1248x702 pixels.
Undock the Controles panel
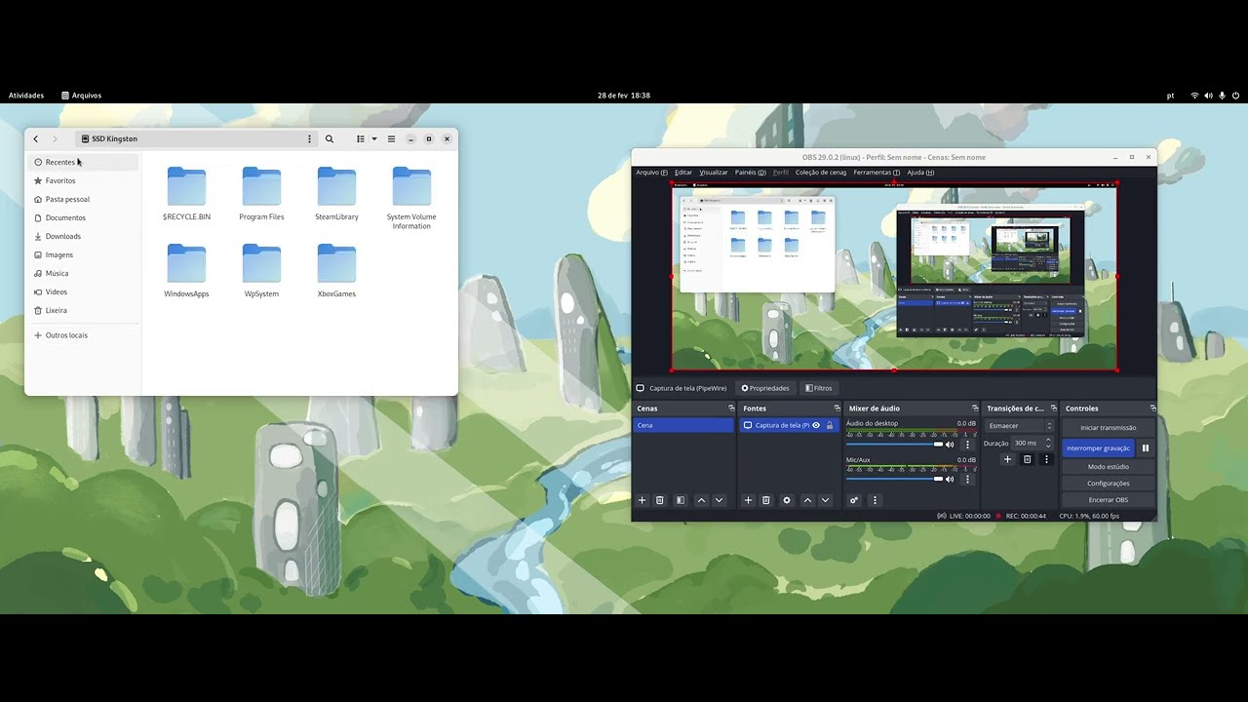point(1153,409)
